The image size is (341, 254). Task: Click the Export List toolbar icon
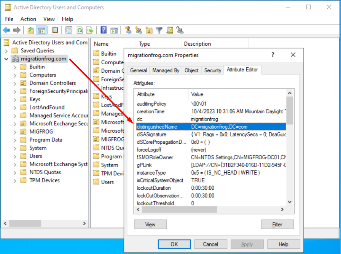[89, 30]
